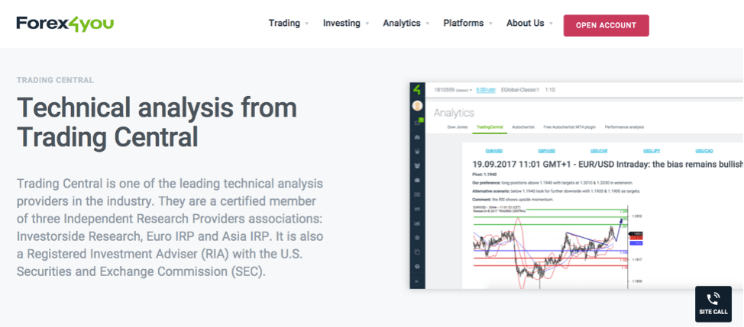Click the gauge dashboard icon in sidebar

[x=418, y=137]
